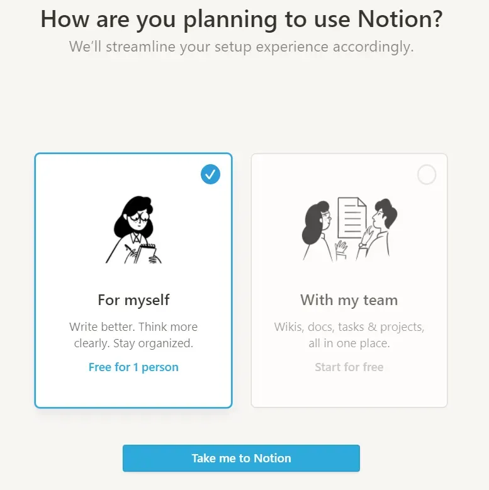The height and width of the screenshot is (490, 489).
Task: Click the "Write better. Think more clearly" description
Action: (x=133, y=328)
